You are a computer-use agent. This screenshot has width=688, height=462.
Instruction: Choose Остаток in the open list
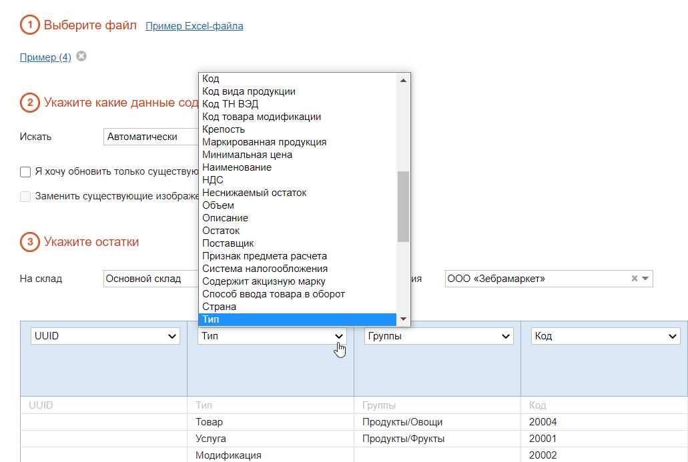[x=221, y=231]
